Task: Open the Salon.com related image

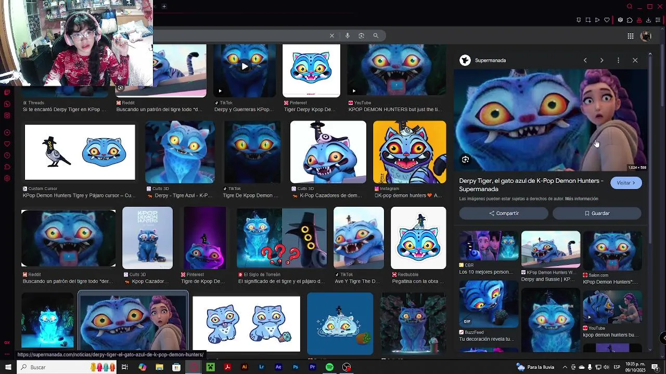Action: click(x=612, y=251)
